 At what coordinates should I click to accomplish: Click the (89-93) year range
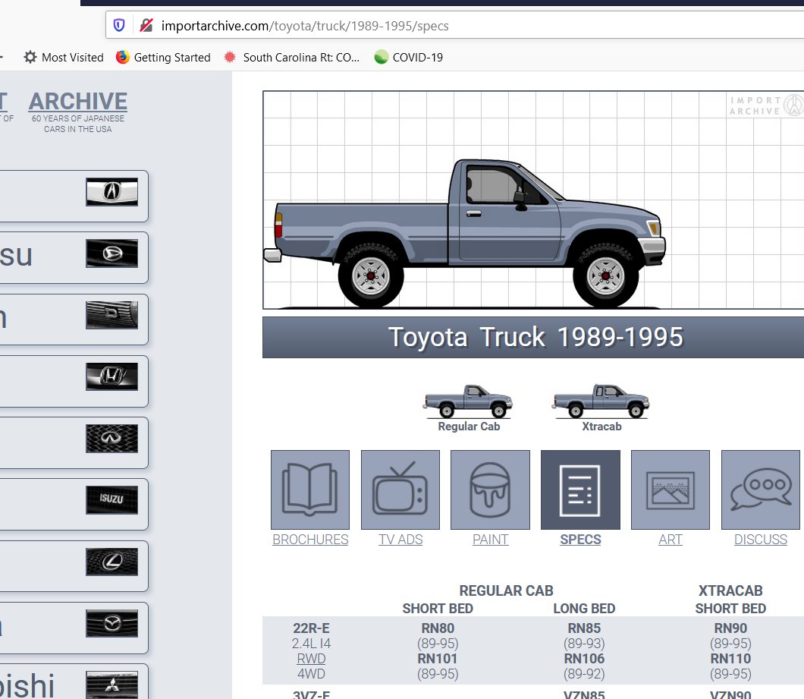click(x=584, y=644)
